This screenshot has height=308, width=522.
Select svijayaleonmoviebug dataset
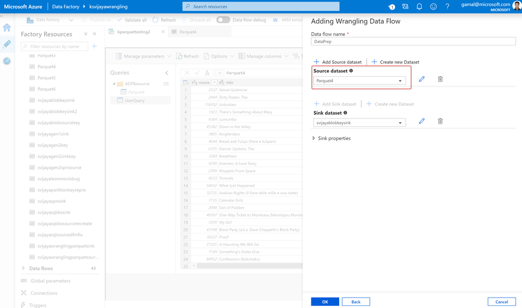(59, 179)
